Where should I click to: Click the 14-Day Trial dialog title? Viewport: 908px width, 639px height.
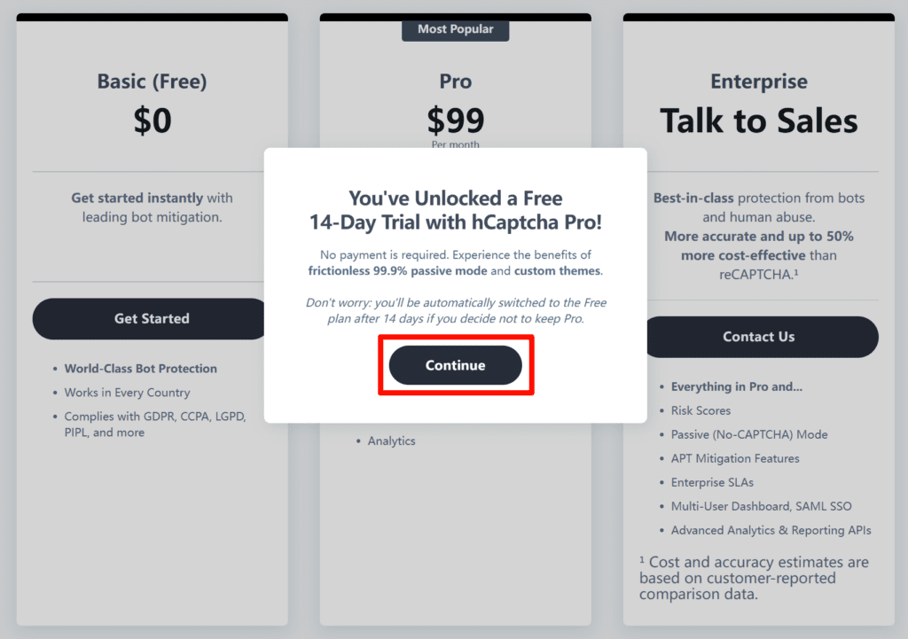click(455, 210)
